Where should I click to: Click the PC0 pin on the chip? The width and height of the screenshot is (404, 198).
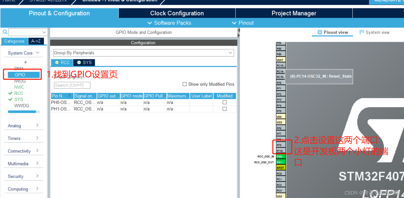pos(281,174)
